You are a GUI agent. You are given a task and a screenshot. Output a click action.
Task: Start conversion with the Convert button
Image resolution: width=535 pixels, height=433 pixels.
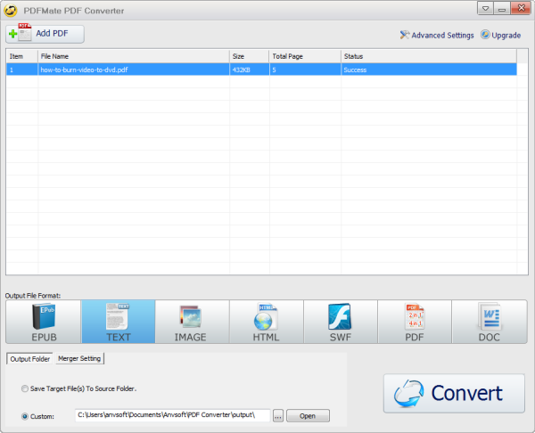point(454,394)
